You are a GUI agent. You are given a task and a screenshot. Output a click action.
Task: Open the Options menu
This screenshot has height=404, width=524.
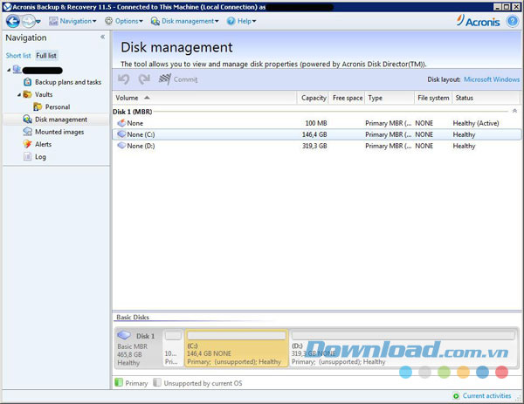[124, 21]
